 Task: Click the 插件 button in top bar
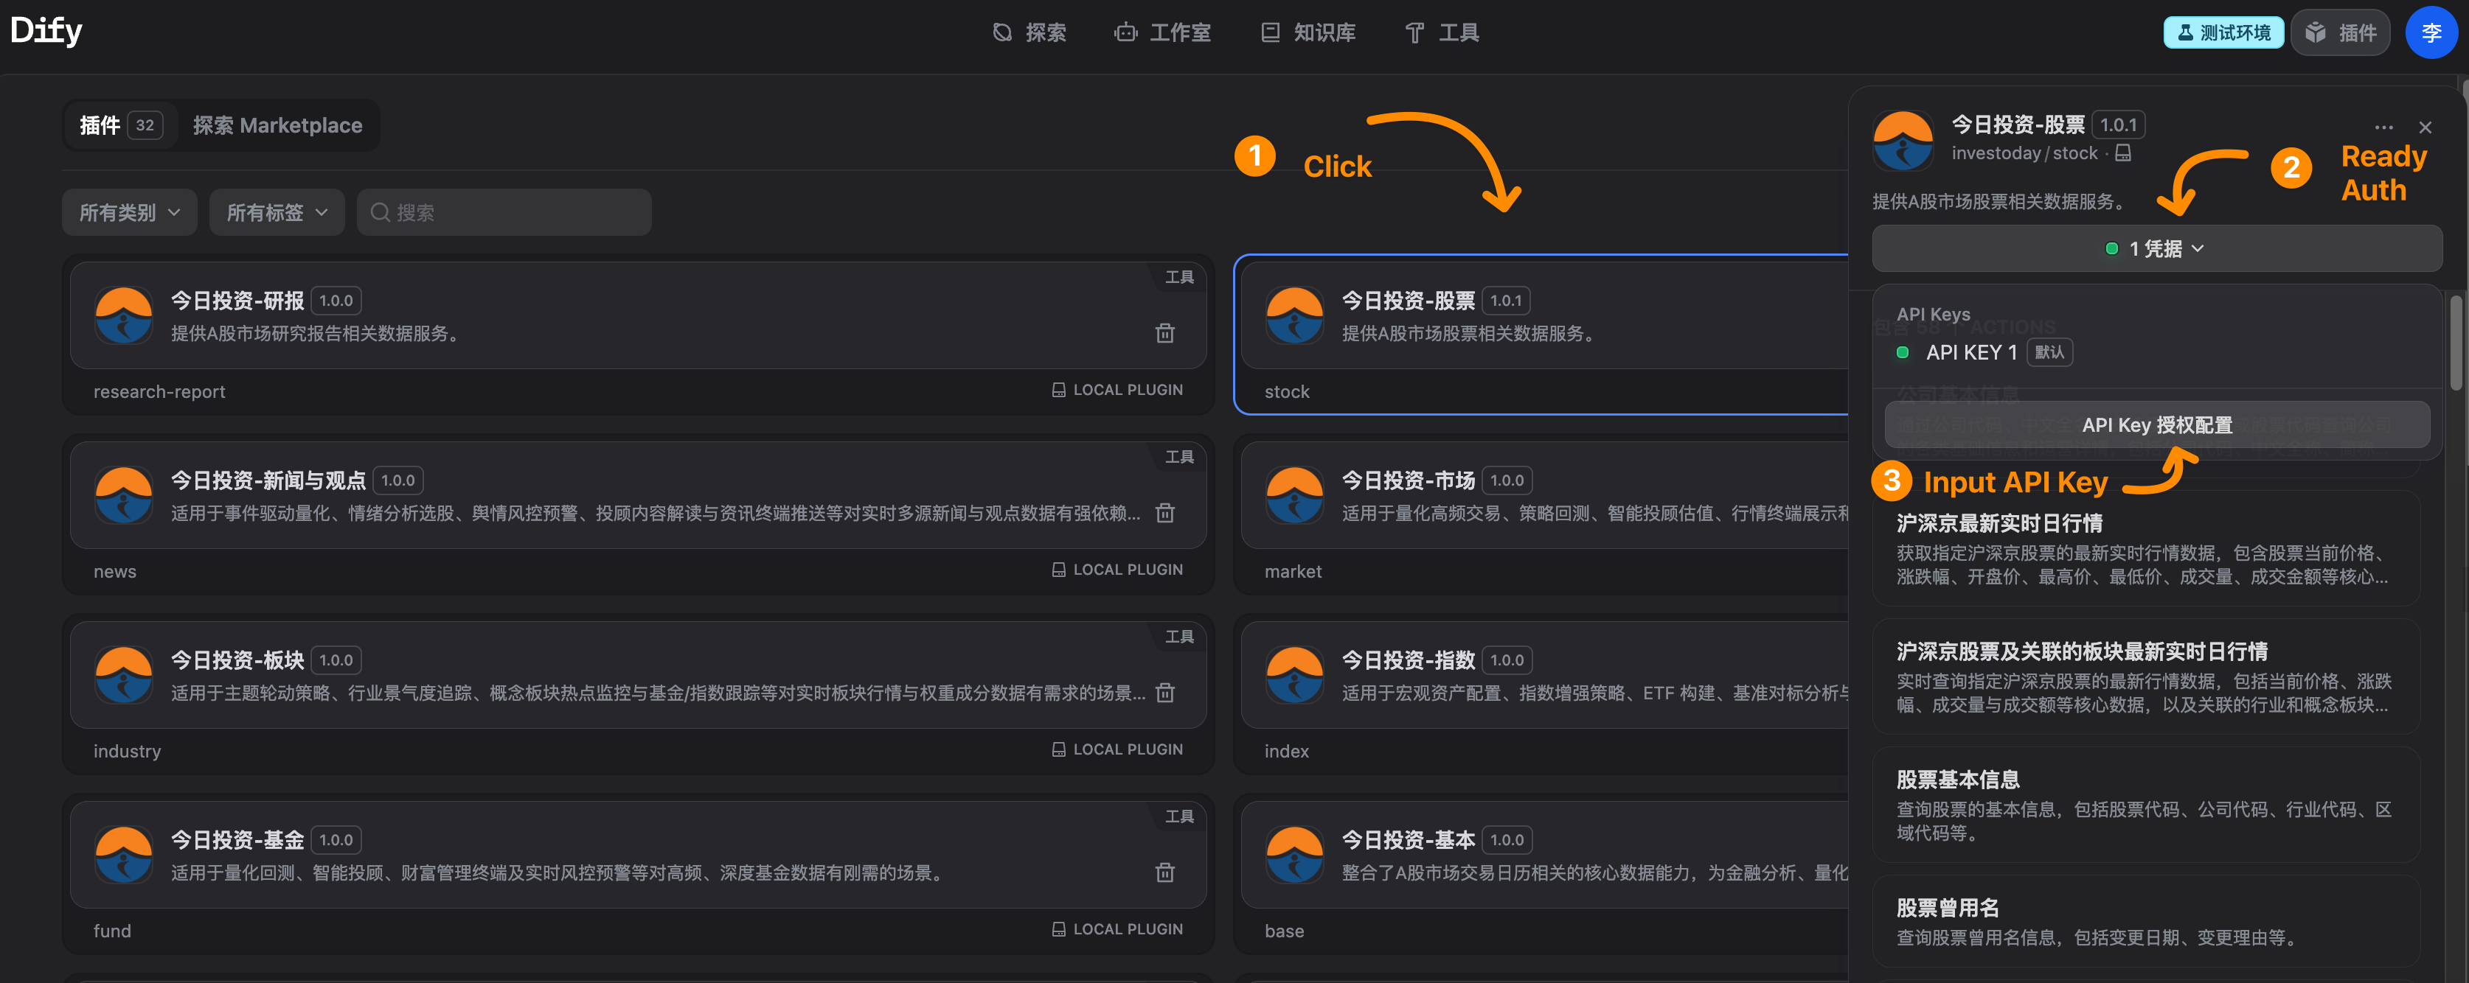[2340, 32]
